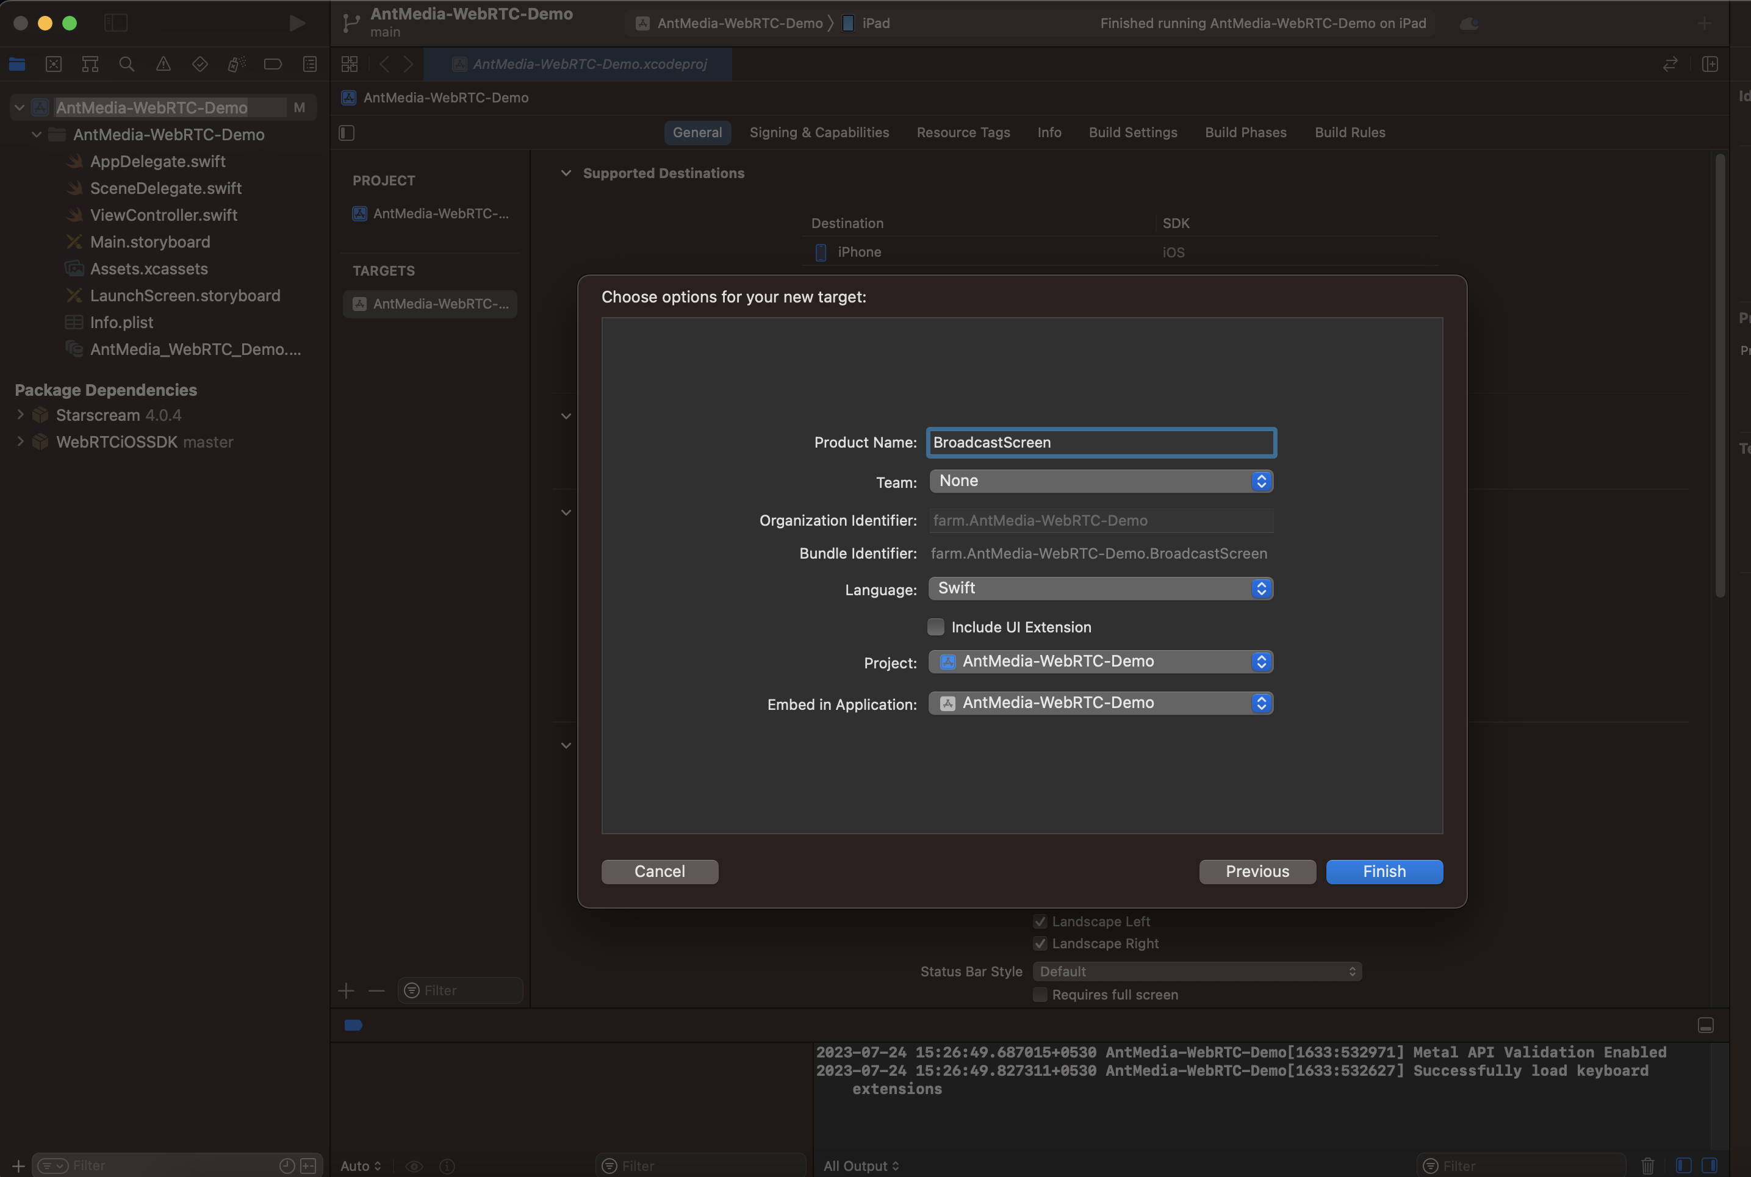Check Requires full screen option
The width and height of the screenshot is (1751, 1177).
click(x=1040, y=995)
